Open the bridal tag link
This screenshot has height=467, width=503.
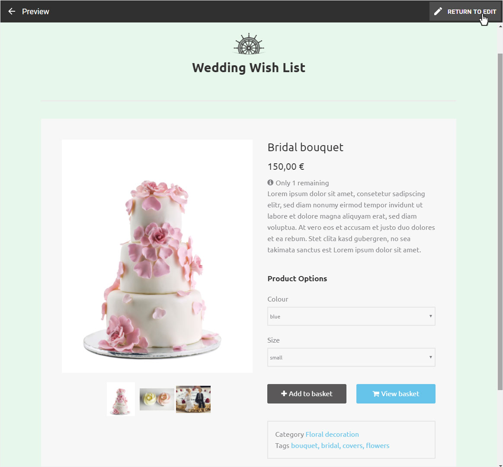(x=331, y=445)
